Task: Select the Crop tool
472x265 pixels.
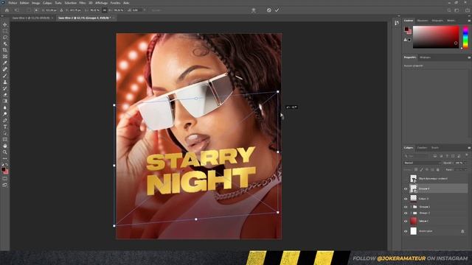Action: pos(5,50)
